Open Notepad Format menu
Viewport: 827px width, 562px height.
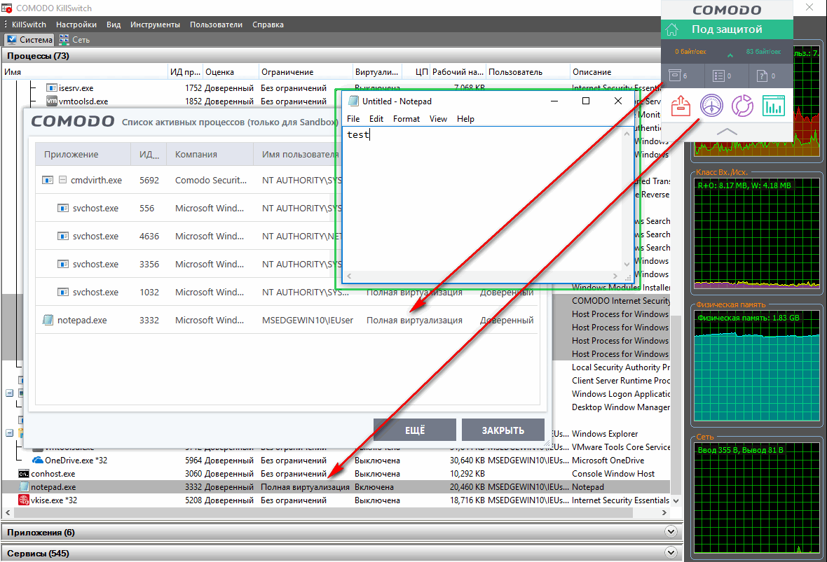pyautogui.click(x=406, y=119)
